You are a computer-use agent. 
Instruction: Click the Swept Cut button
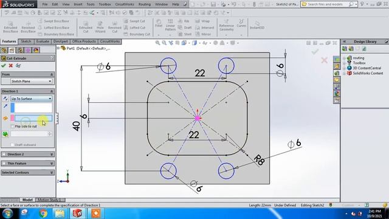[134, 21]
